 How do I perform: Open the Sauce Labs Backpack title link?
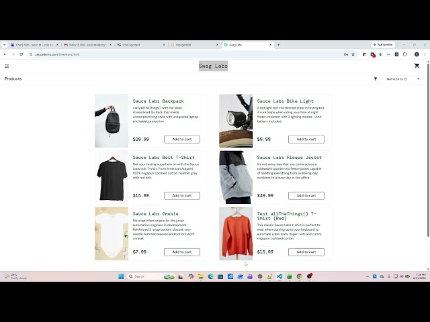tap(159, 101)
